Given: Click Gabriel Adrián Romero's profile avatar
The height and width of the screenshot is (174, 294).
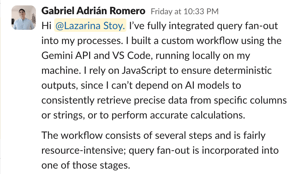Looking at the screenshot, I should coord(24,18).
